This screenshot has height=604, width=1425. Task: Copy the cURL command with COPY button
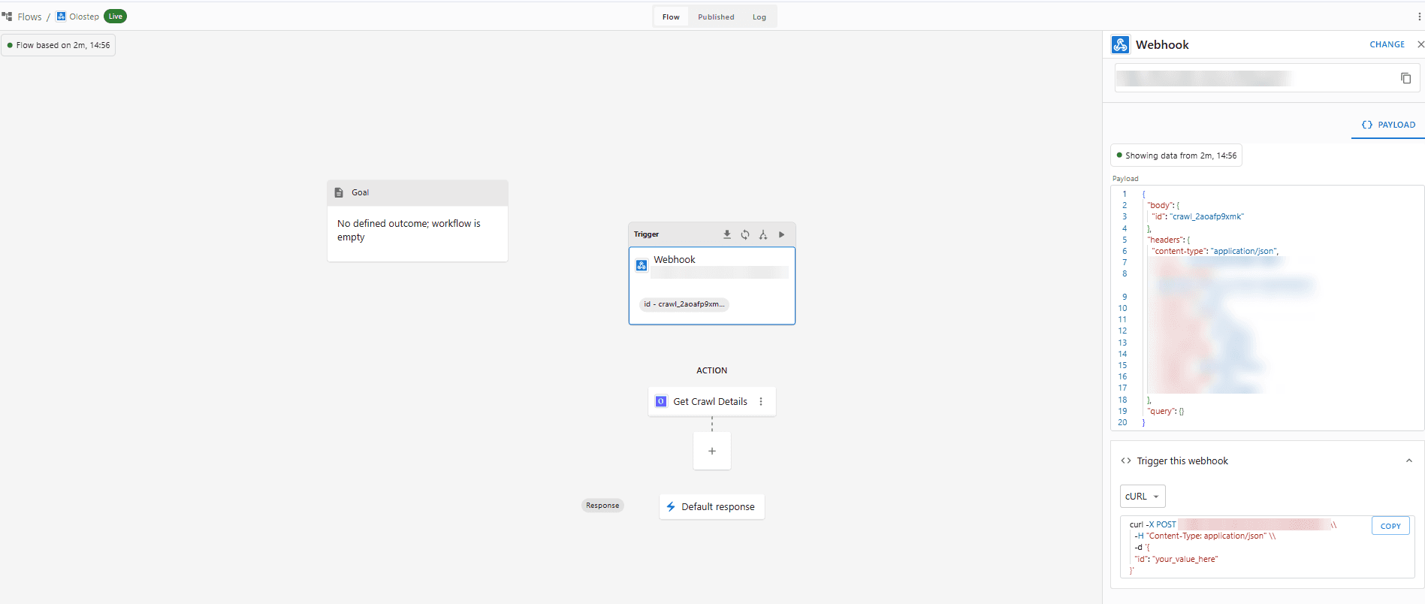(x=1390, y=526)
